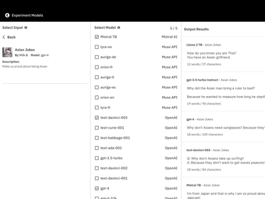Check the text-davinci-002 model checkbox
This screenshot has width=265, height=199.
pos(97,168)
